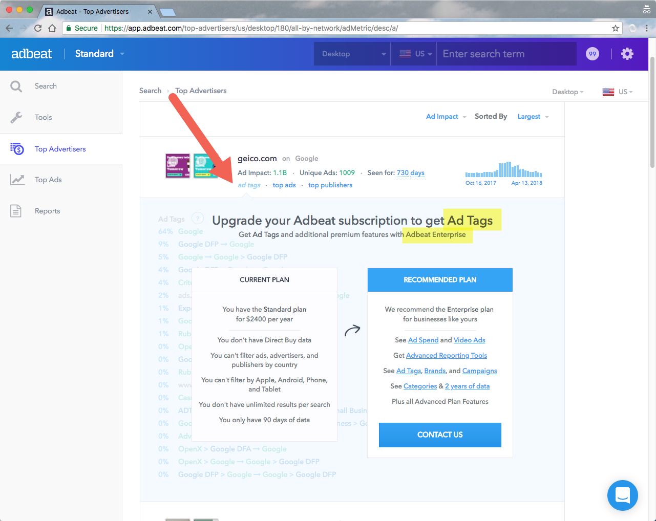
Task: Open the Desktop filter beside breadcrumb
Action: [x=568, y=92]
